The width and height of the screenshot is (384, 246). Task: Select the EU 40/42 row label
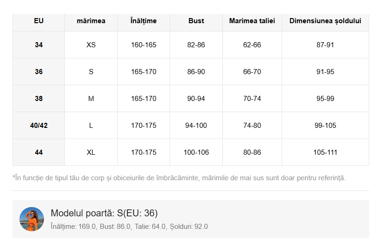(39, 126)
